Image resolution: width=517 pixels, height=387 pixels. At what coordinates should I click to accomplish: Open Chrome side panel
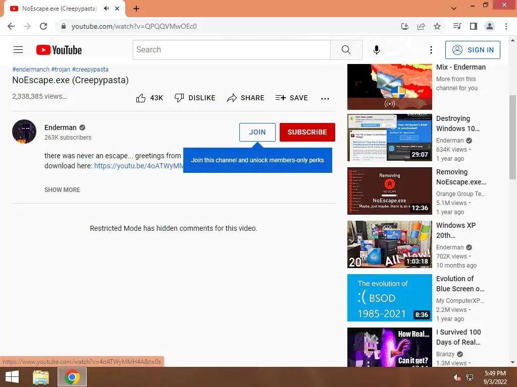[x=474, y=26]
